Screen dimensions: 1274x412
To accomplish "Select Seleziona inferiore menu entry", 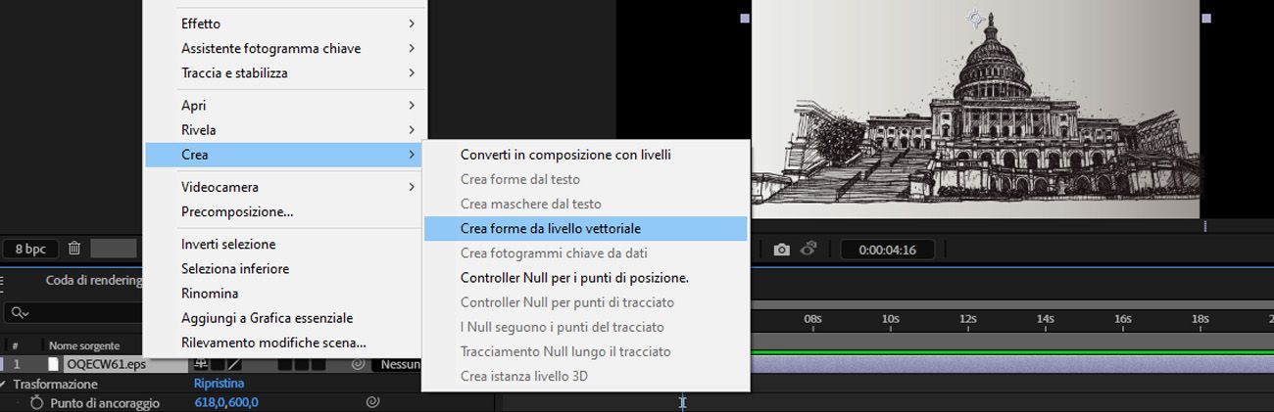I will coord(285,268).
